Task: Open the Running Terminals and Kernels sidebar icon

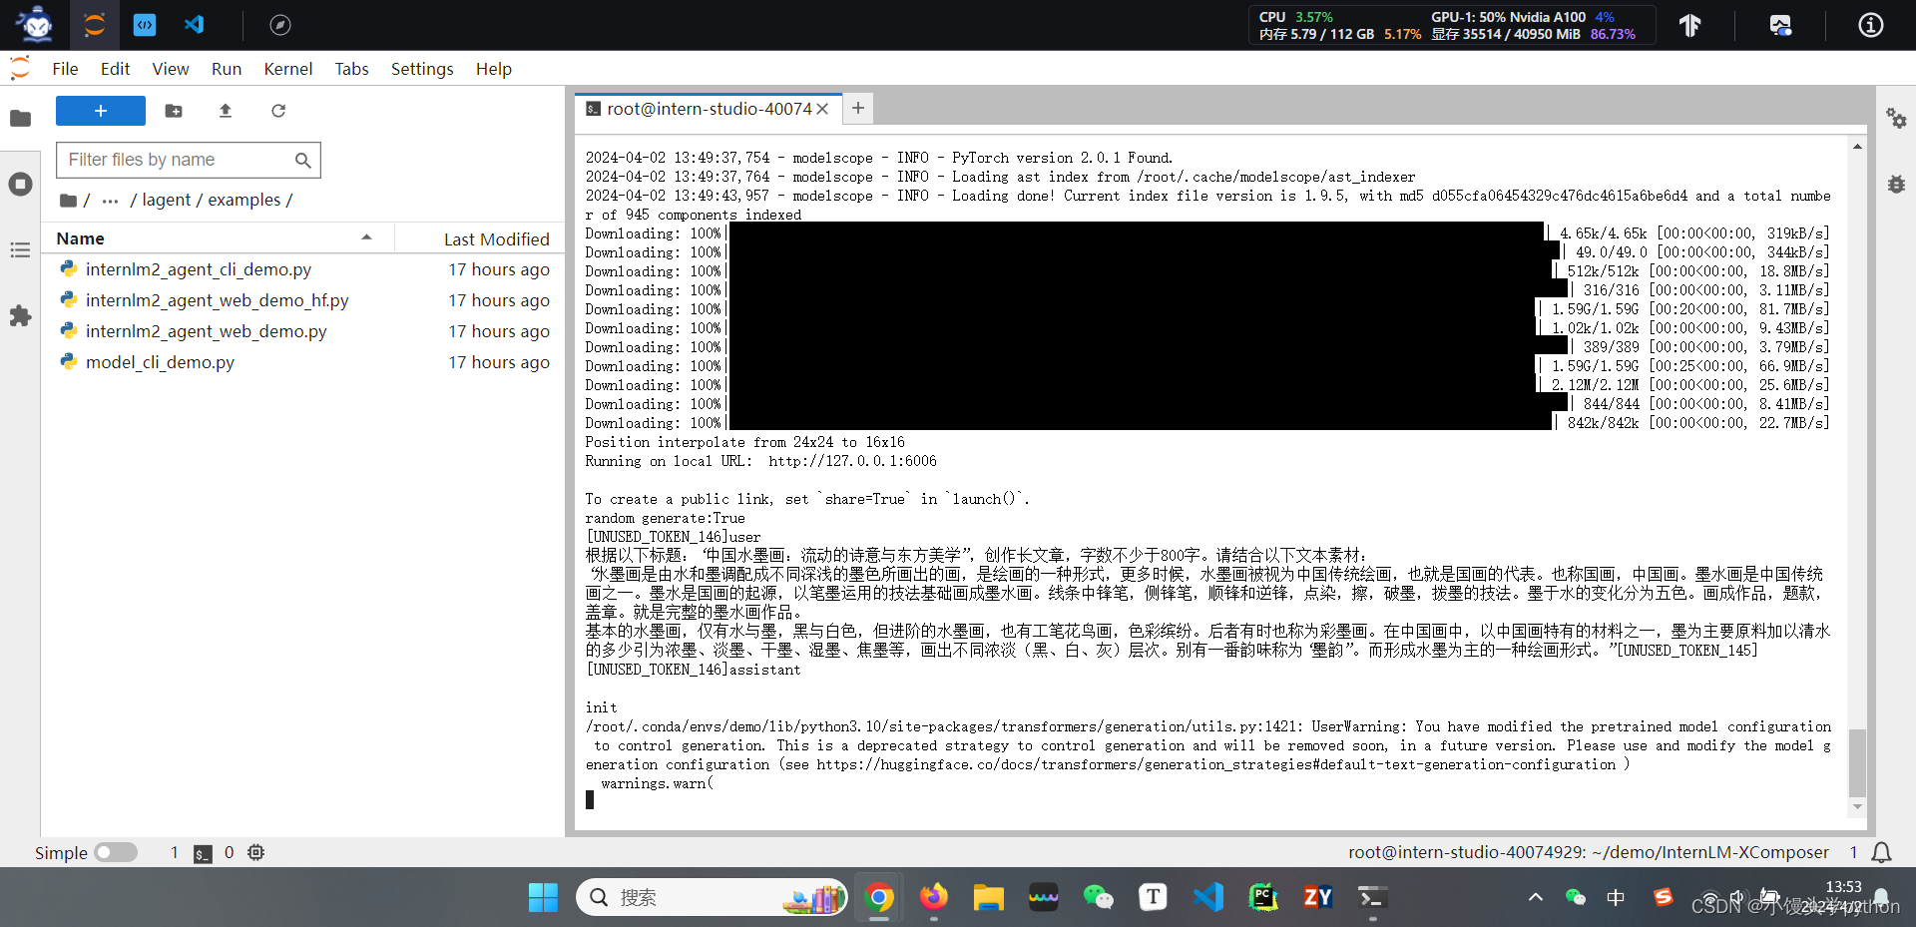Action: (x=20, y=185)
